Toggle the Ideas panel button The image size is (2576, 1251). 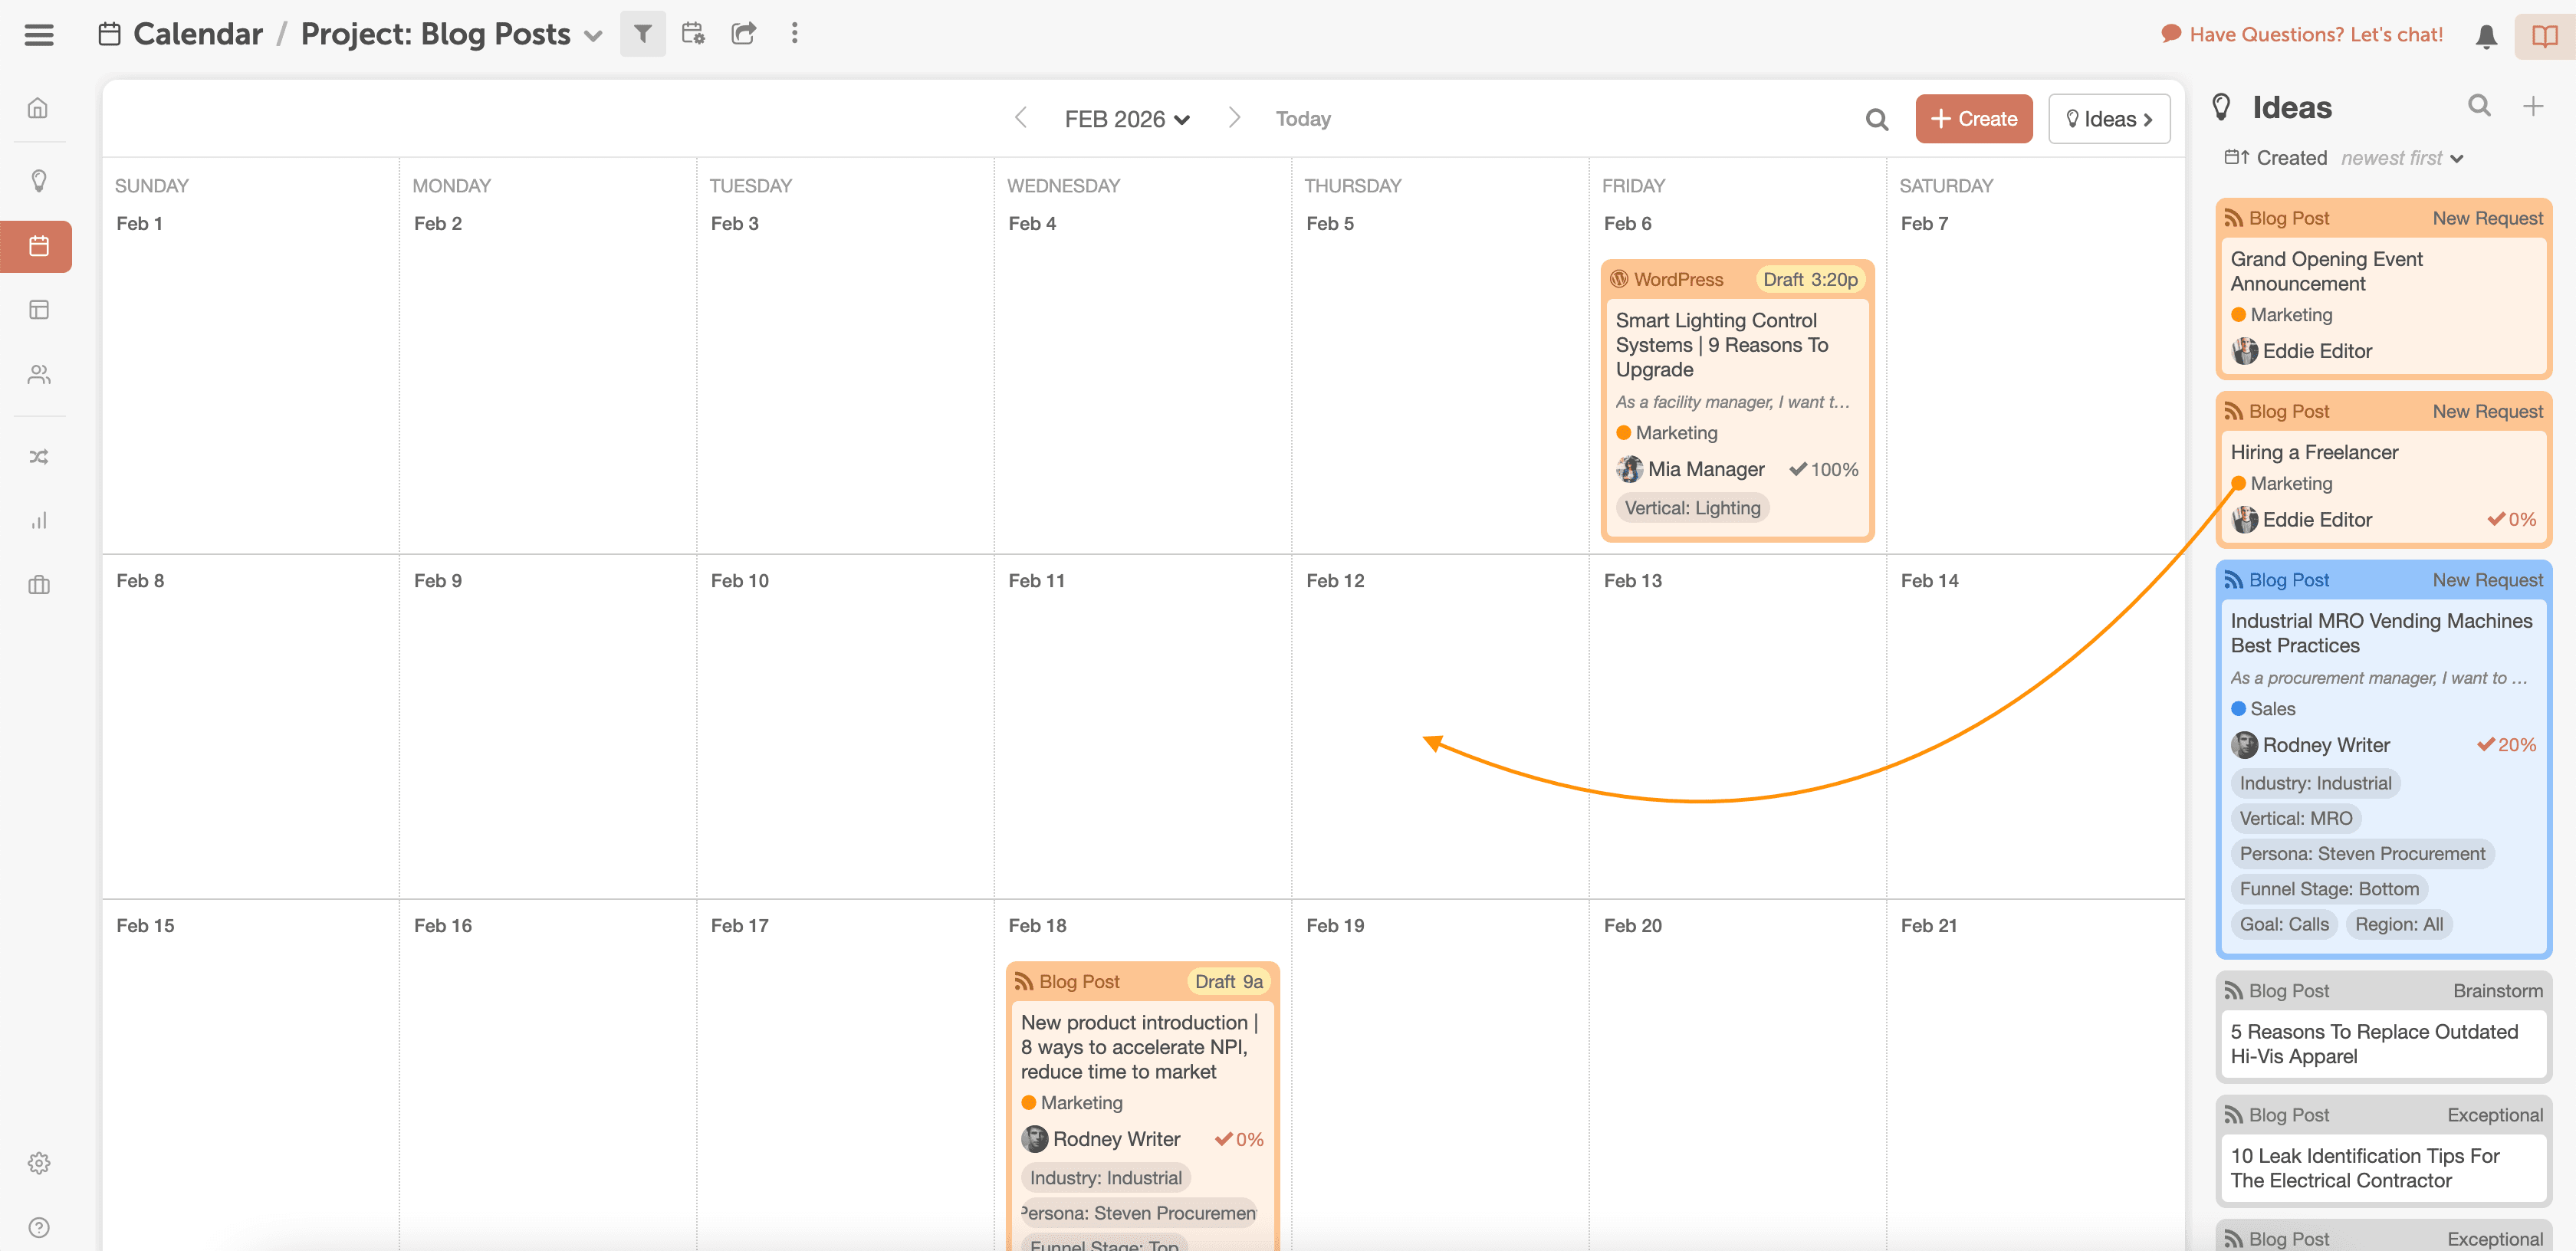[2108, 119]
